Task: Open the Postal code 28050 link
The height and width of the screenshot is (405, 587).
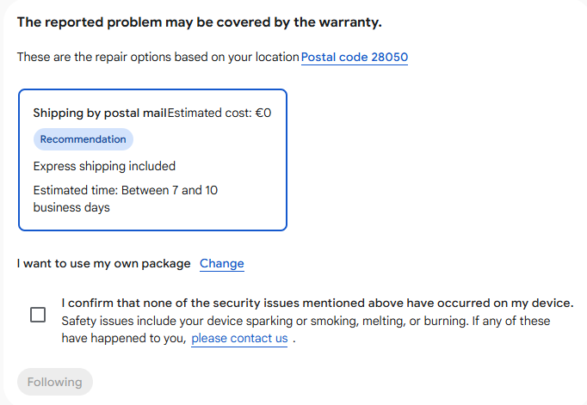Action: pos(355,58)
